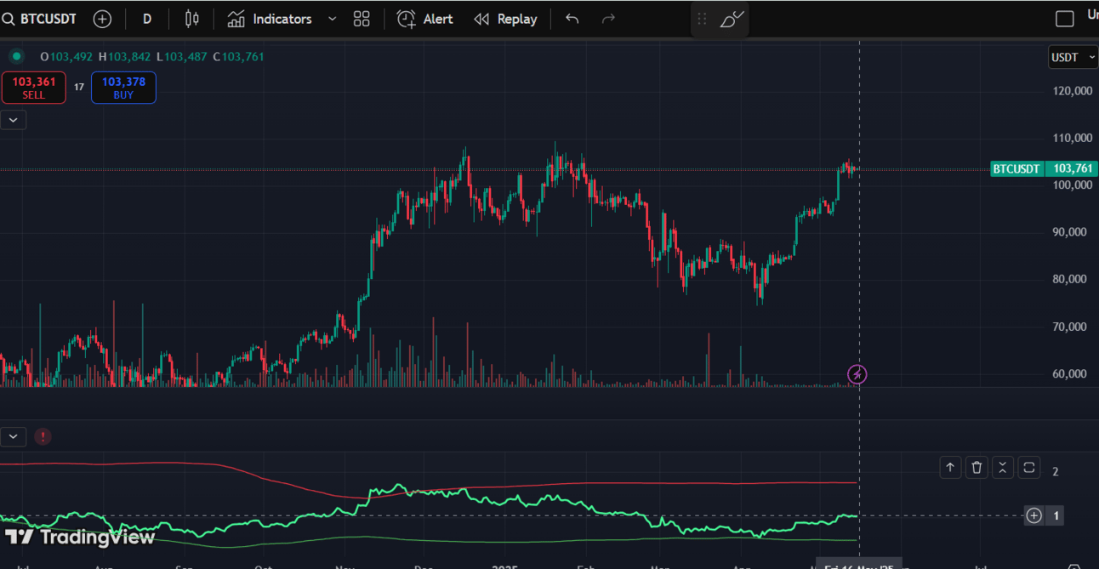Click the 103,378 BUY button
The image size is (1099, 569).
coord(123,88)
